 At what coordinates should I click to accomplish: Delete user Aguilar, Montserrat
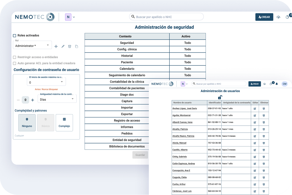264,116
